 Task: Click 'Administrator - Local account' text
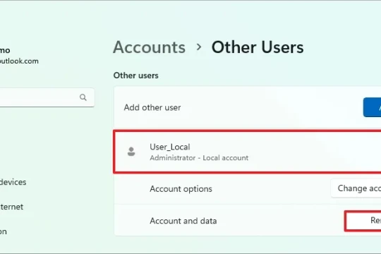(199, 158)
